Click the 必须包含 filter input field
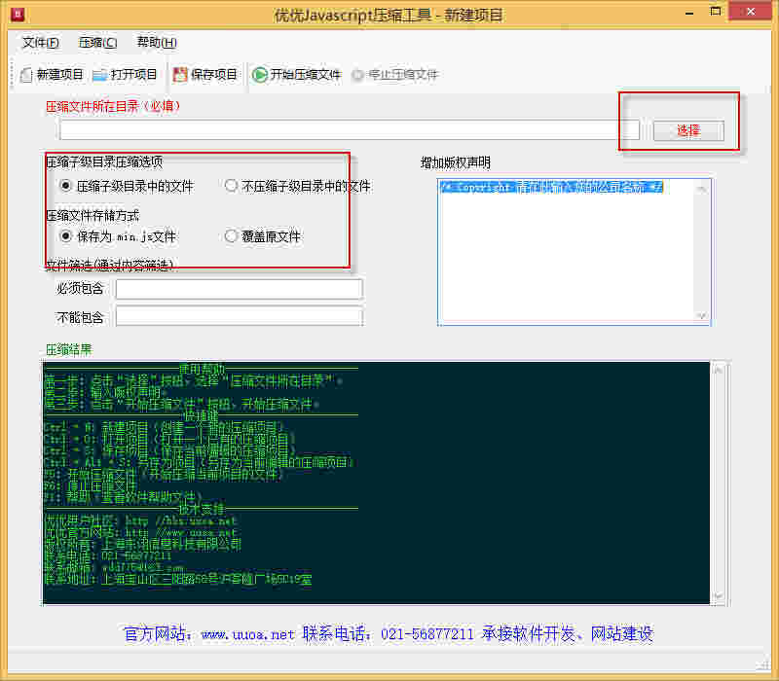The width and height of the screenshot is (779, 681). (239, 289)
